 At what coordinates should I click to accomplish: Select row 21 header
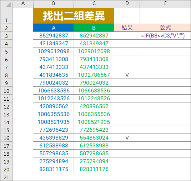[x=6, y=177]
